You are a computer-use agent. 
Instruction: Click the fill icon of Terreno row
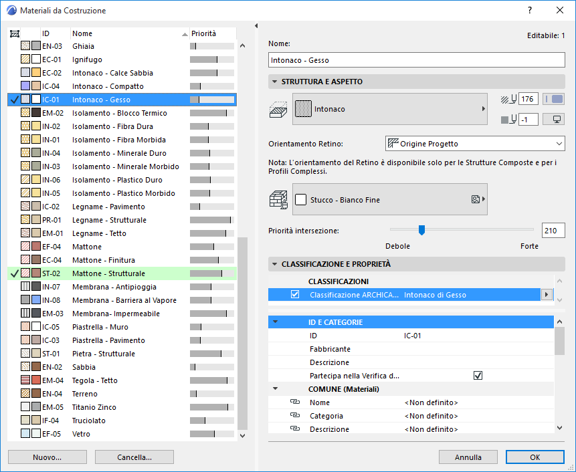tap(25, 394)
